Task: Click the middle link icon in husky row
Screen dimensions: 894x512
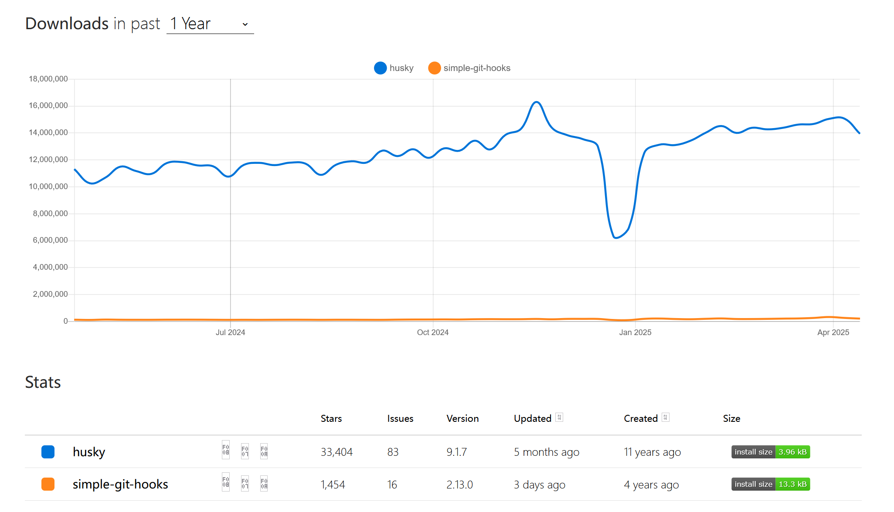Action: [245, 451]
